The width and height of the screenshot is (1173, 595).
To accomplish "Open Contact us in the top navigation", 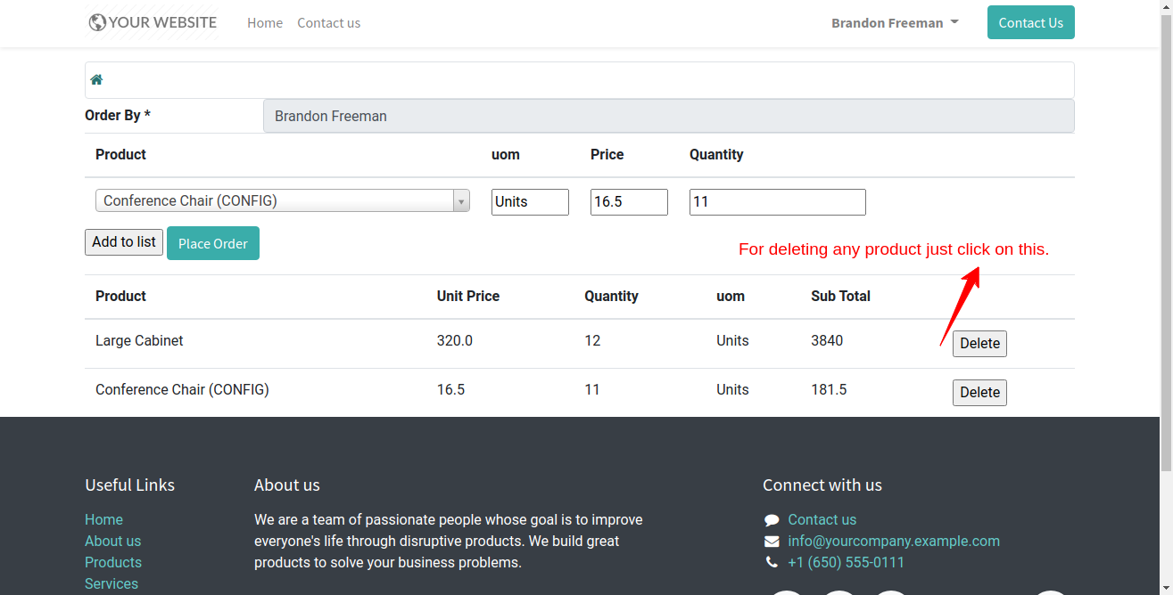I will coord(328,23).
